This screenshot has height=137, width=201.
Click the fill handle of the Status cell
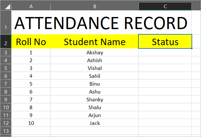pos(192,48)
